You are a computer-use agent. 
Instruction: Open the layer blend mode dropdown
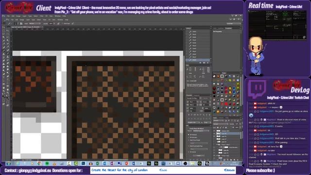[x=221, y=124]
